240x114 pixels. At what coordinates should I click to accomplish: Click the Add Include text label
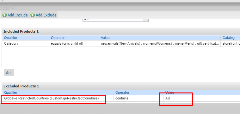coord(18,15)
